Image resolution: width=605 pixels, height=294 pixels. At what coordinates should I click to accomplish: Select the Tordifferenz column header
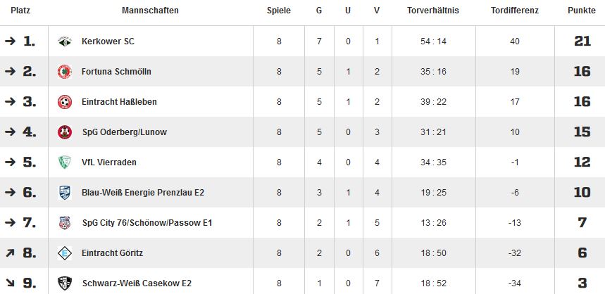click(515, 11)
